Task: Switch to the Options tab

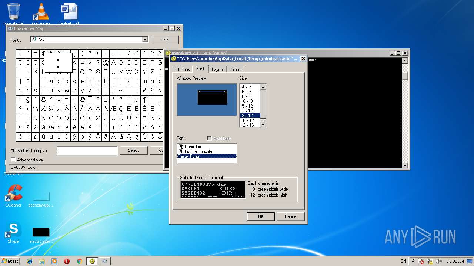Action: 183,69
